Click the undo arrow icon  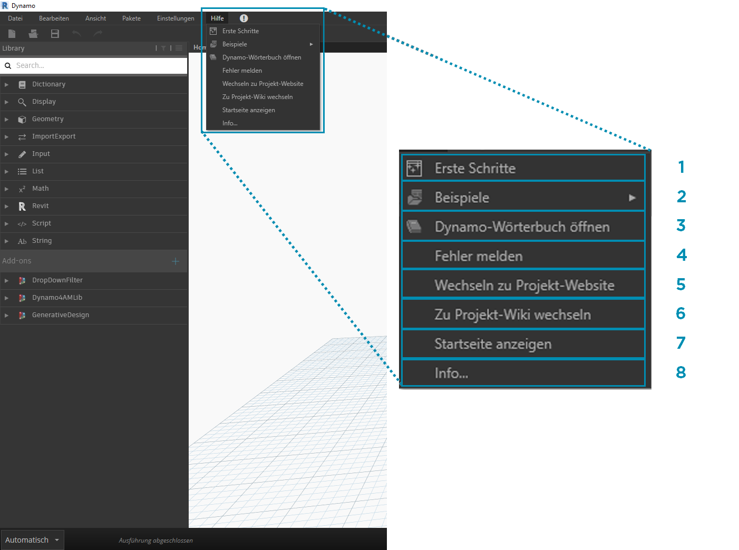[76, 33]
